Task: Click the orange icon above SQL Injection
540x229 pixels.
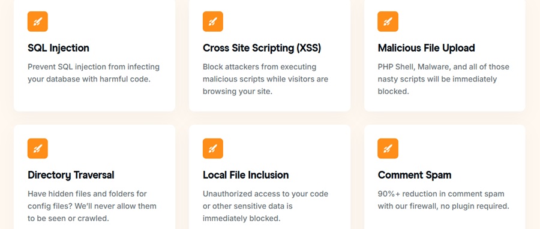Action: click(38, 22)
